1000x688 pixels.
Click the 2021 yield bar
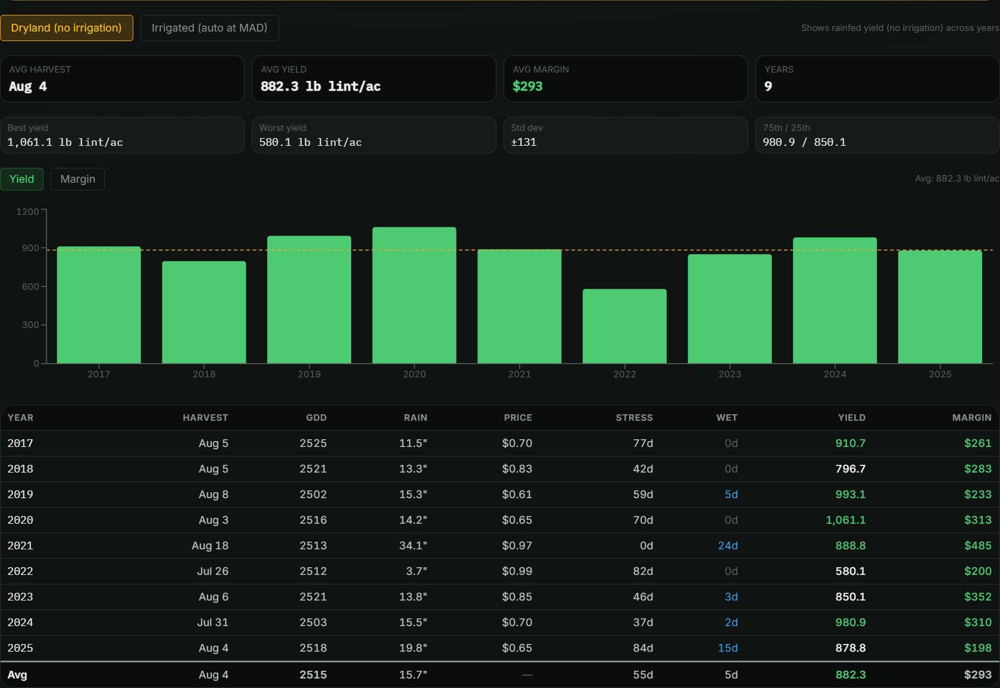(520, 306)
